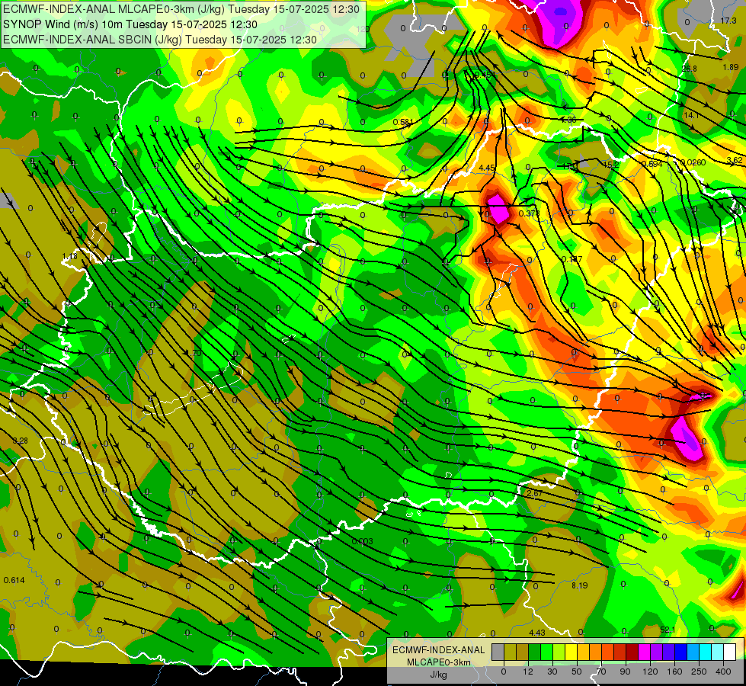Click legend scale value 12
The width and height of the screenshot is (746, 686).
528,672
